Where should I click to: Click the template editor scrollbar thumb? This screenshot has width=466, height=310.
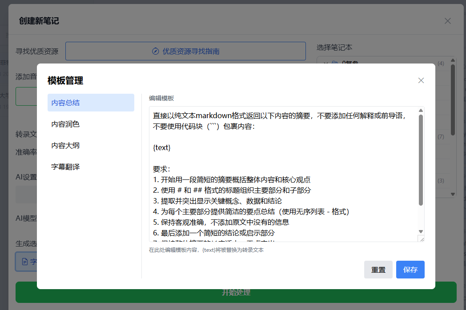pos(421,160)
